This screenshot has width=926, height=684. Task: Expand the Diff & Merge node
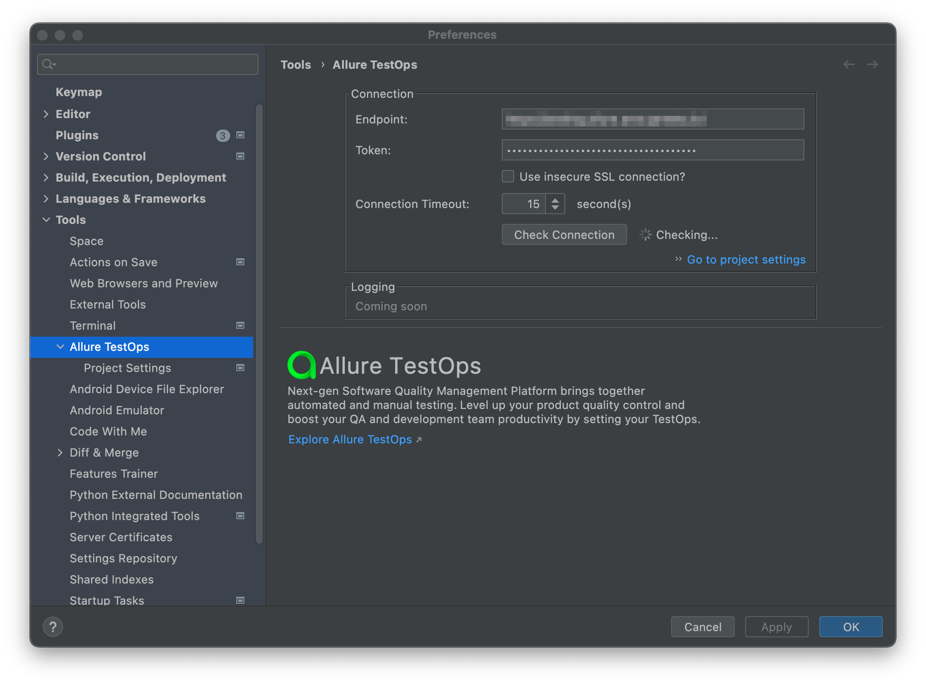pos(60,452)
